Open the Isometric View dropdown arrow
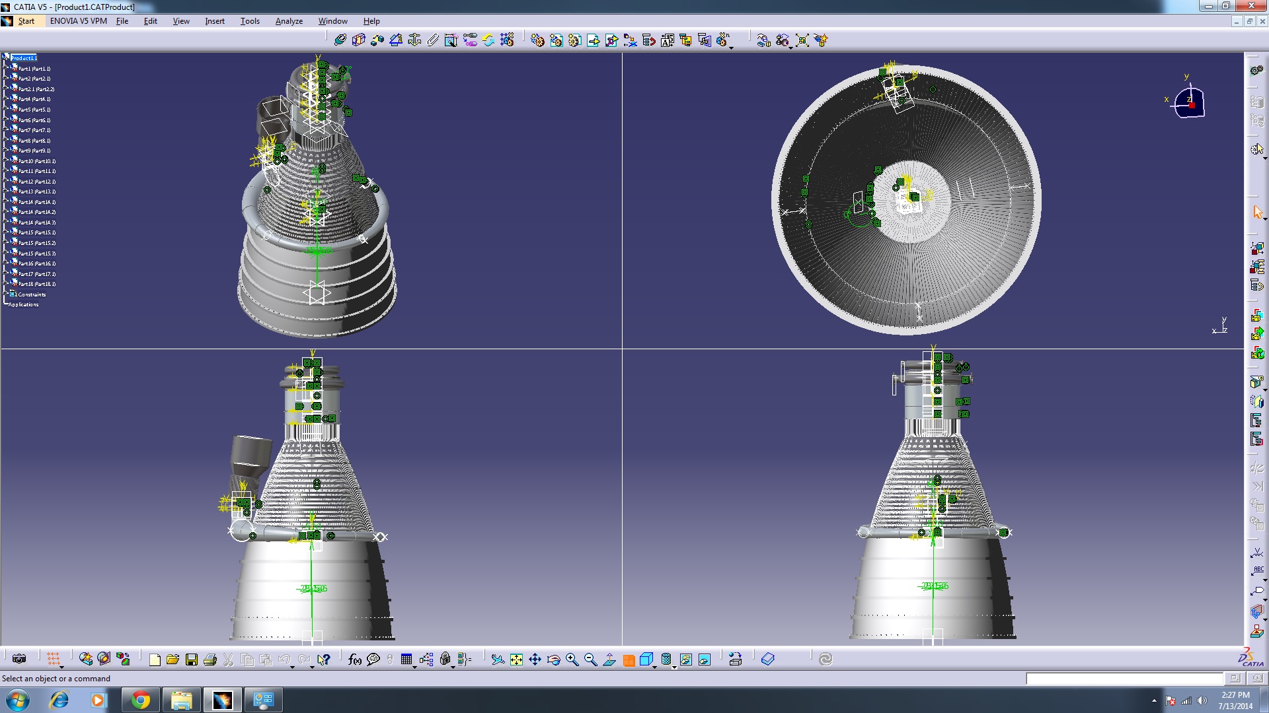1269x713 pixels. [656, 666]
